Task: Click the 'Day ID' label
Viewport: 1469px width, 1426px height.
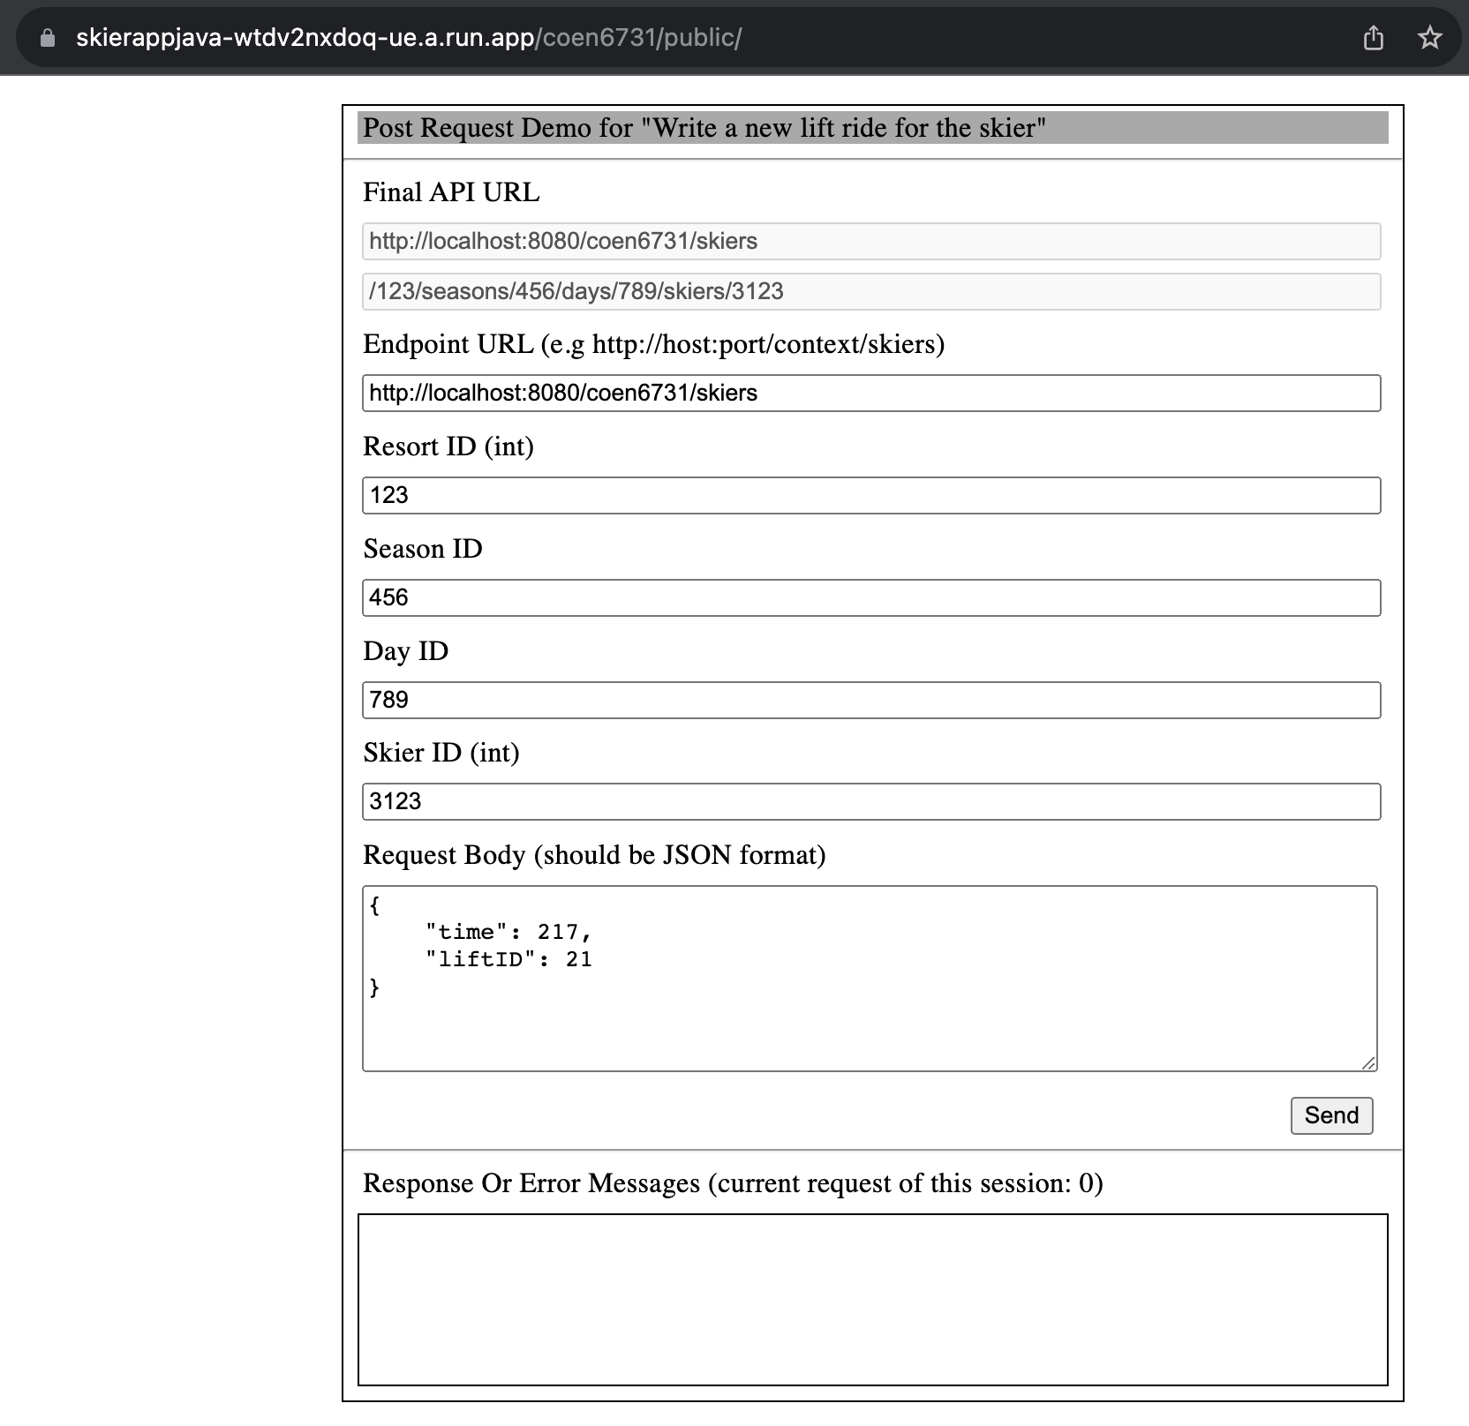Action: click(406, 651)
